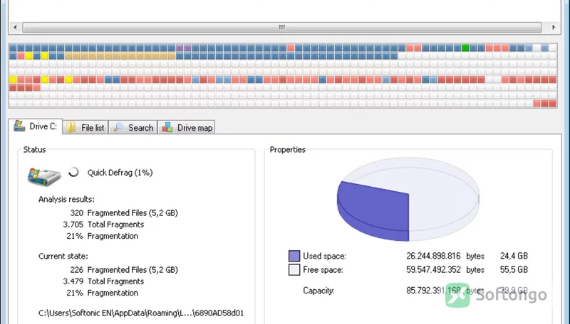Click the left arrow of the horizontal scrollbar
The width and height of the screenshot is (570, 324).
pyautogui.click(x=15, y=27)
